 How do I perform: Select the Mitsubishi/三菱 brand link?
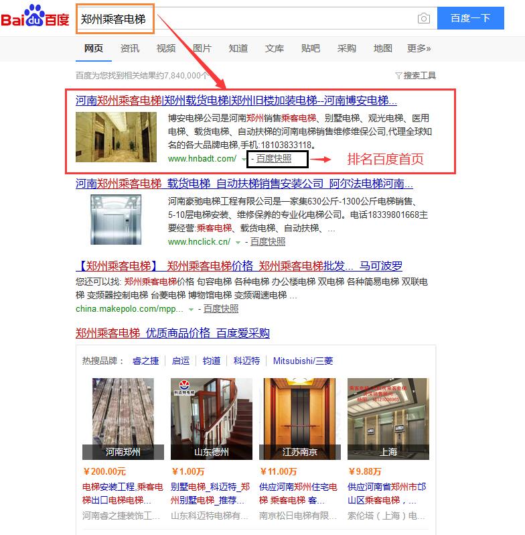coord(303,361)
